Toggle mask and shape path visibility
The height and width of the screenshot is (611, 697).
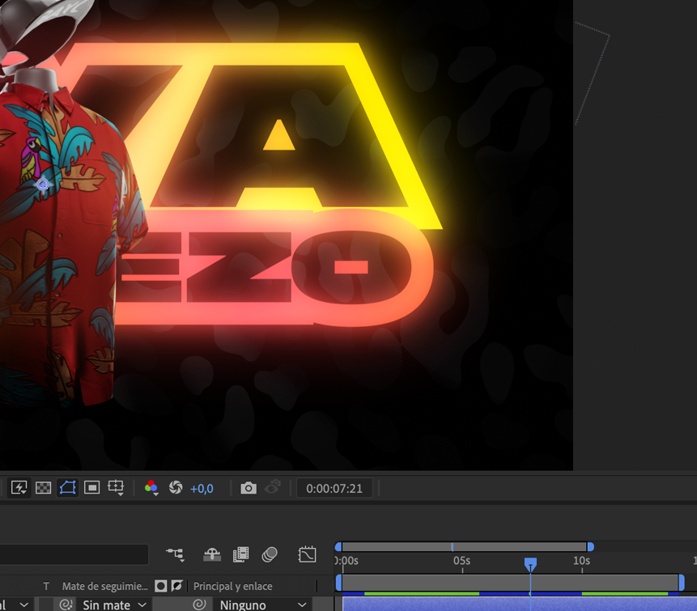pos(67,488)
